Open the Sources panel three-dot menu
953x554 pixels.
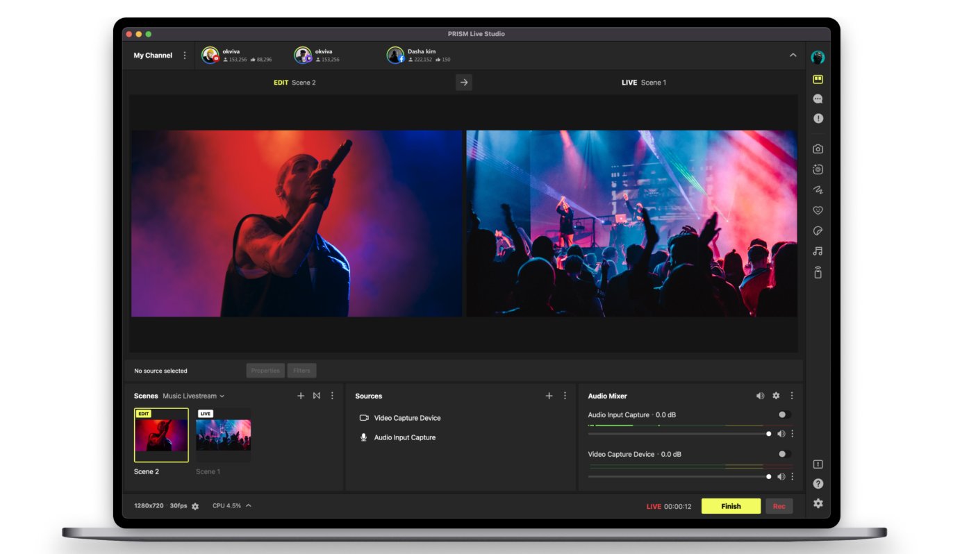[x=565, y=396]
